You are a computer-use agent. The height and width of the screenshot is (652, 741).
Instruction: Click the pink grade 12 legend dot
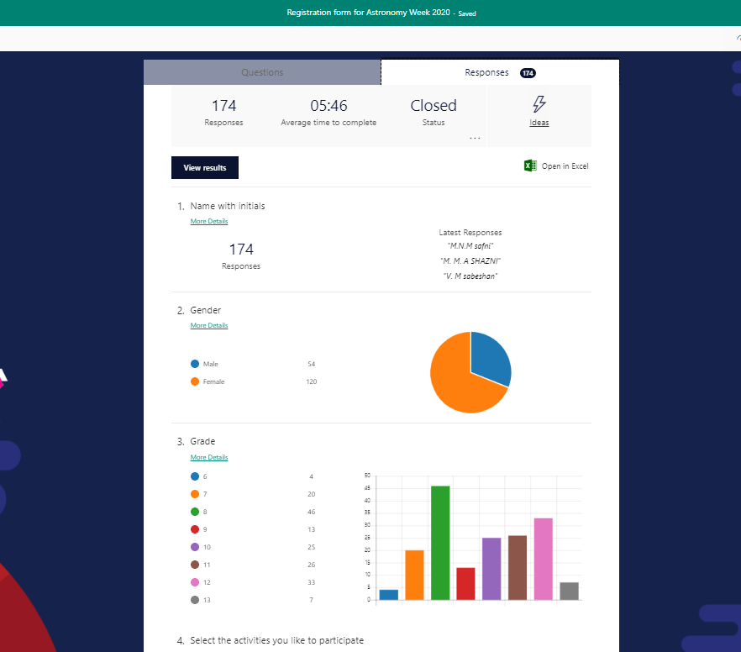(x=195, y=582)
